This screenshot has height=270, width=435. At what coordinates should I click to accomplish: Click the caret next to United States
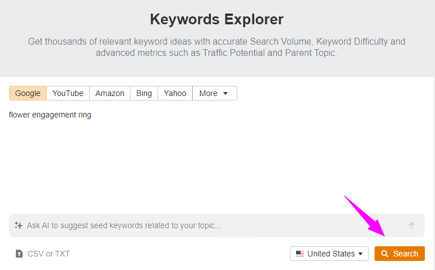pos(360,254)
